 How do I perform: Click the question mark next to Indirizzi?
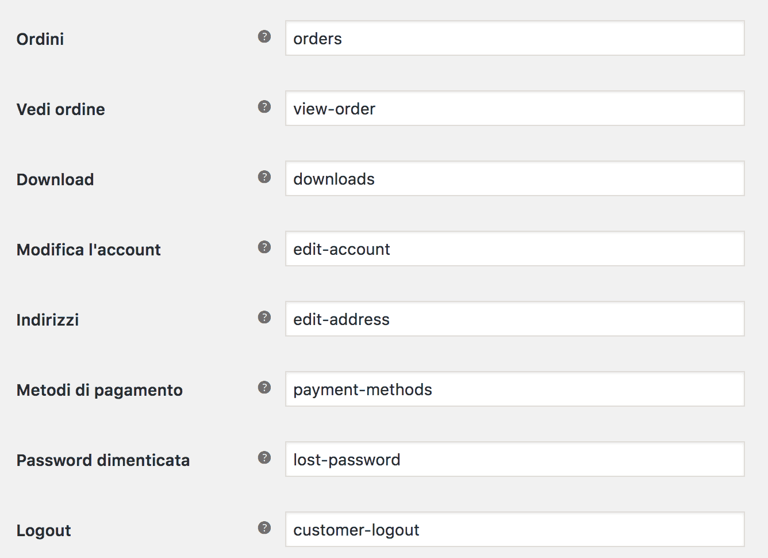264,318
